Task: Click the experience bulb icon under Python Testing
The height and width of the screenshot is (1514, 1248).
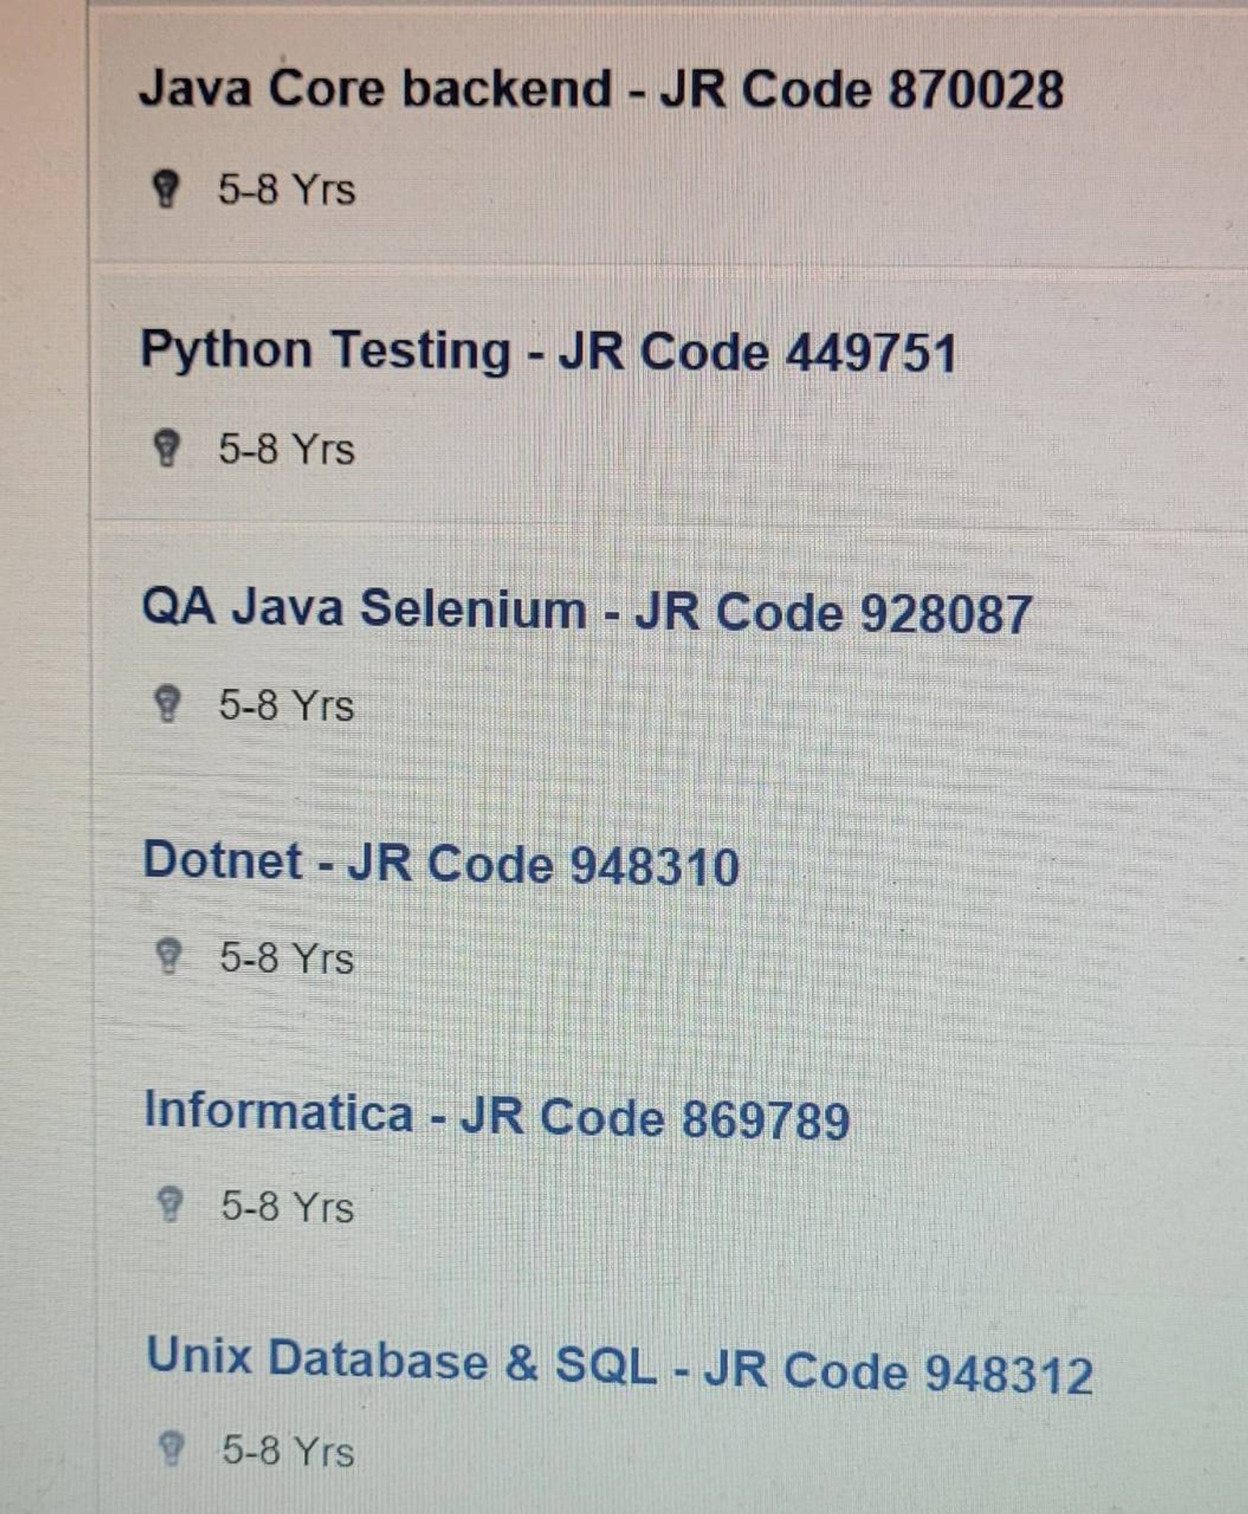Action: pyautogui.click(x=166, y=449)
